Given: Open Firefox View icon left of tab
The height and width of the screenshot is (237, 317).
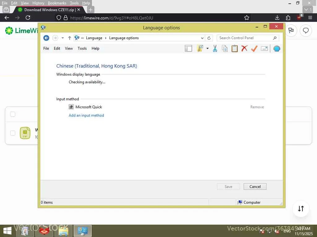Looking at the screenshot, I should tap(6, 10).
